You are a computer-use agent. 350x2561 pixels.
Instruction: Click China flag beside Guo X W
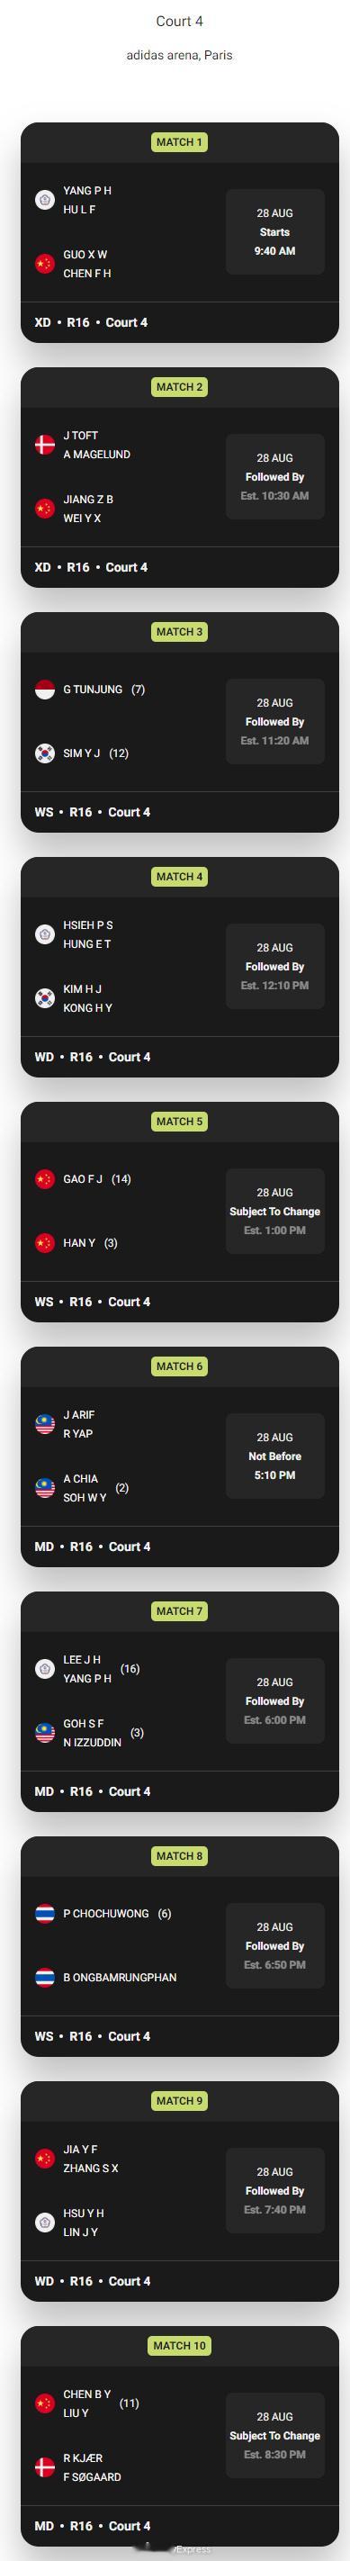45,264
